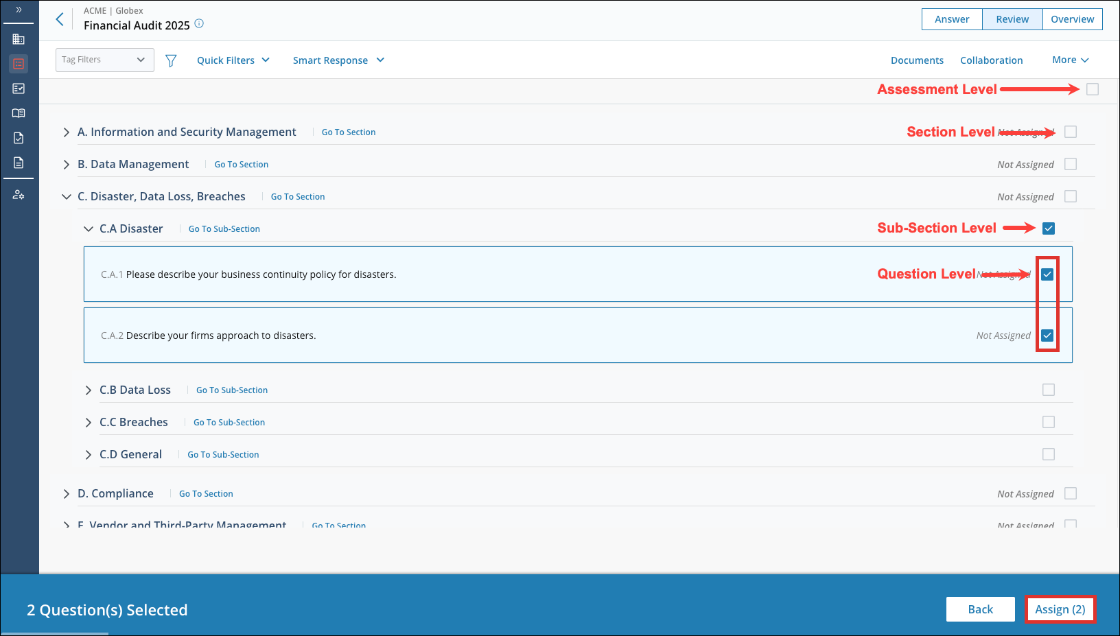The image size is (1120, 636).
Task: Tick checkbox for C.C Breaches
Action: coord(1049,422)
